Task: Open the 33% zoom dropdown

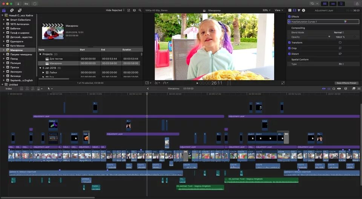Action: click(x=266, y=11)
